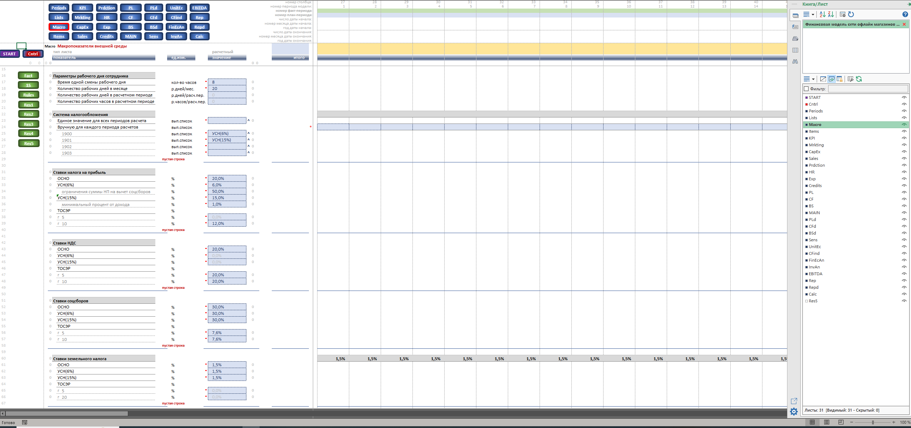Toggle visibility of the Sales sheet
Screen dimensions: 911x428
(904, 158)
